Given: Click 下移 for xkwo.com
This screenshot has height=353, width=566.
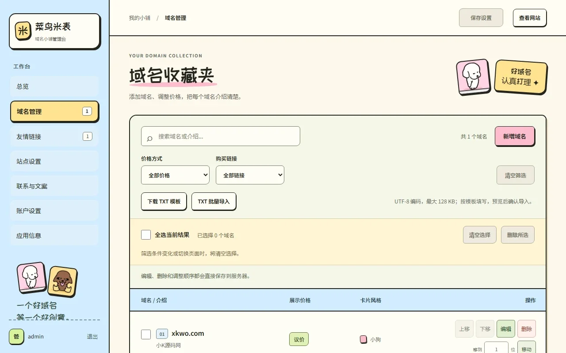Looking at the screenshot, I should pyautogui.click(x=485, y=329).
